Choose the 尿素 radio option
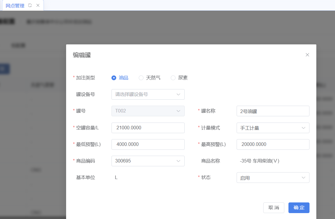 tap(173, 78)
